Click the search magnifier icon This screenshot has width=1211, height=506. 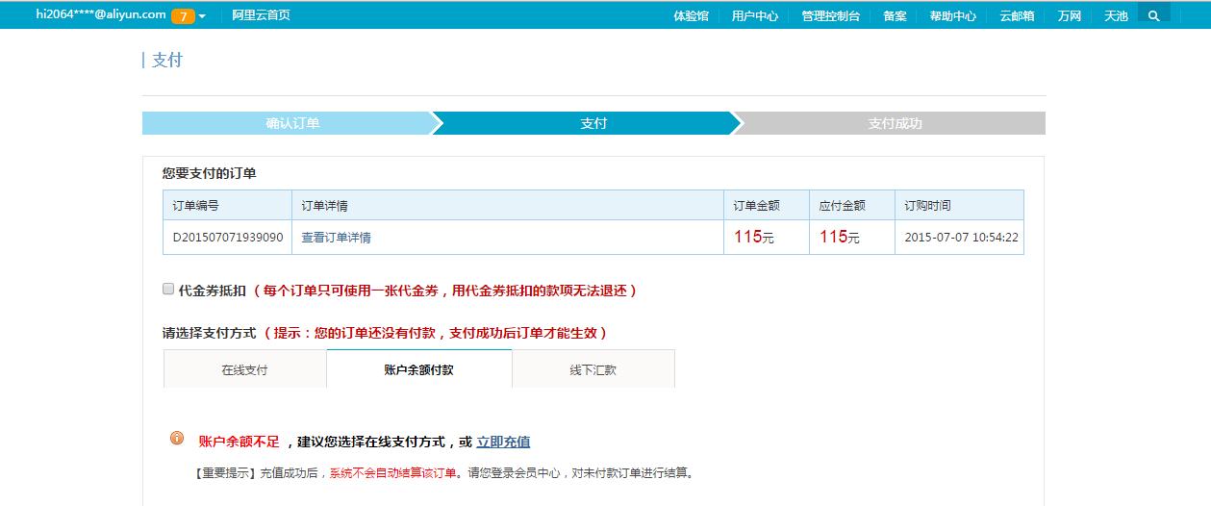(x=1153, y=15)
